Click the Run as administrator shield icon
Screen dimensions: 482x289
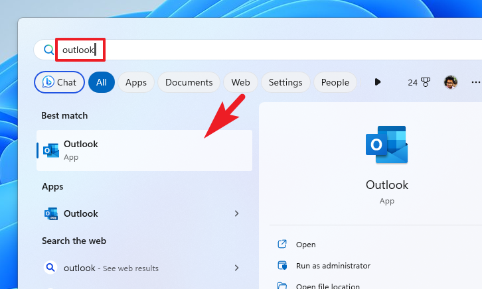282,265
